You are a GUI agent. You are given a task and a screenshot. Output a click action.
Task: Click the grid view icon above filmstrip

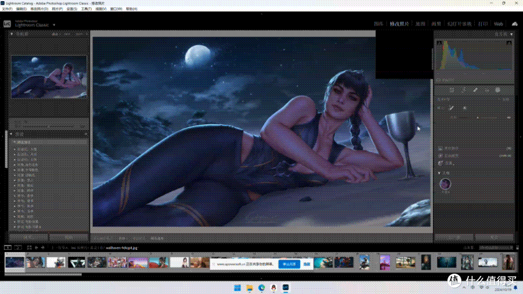point(30,248)
